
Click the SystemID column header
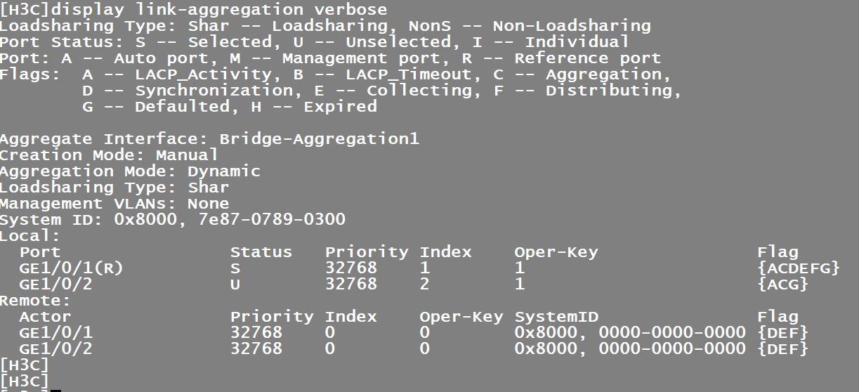point(556,317)
